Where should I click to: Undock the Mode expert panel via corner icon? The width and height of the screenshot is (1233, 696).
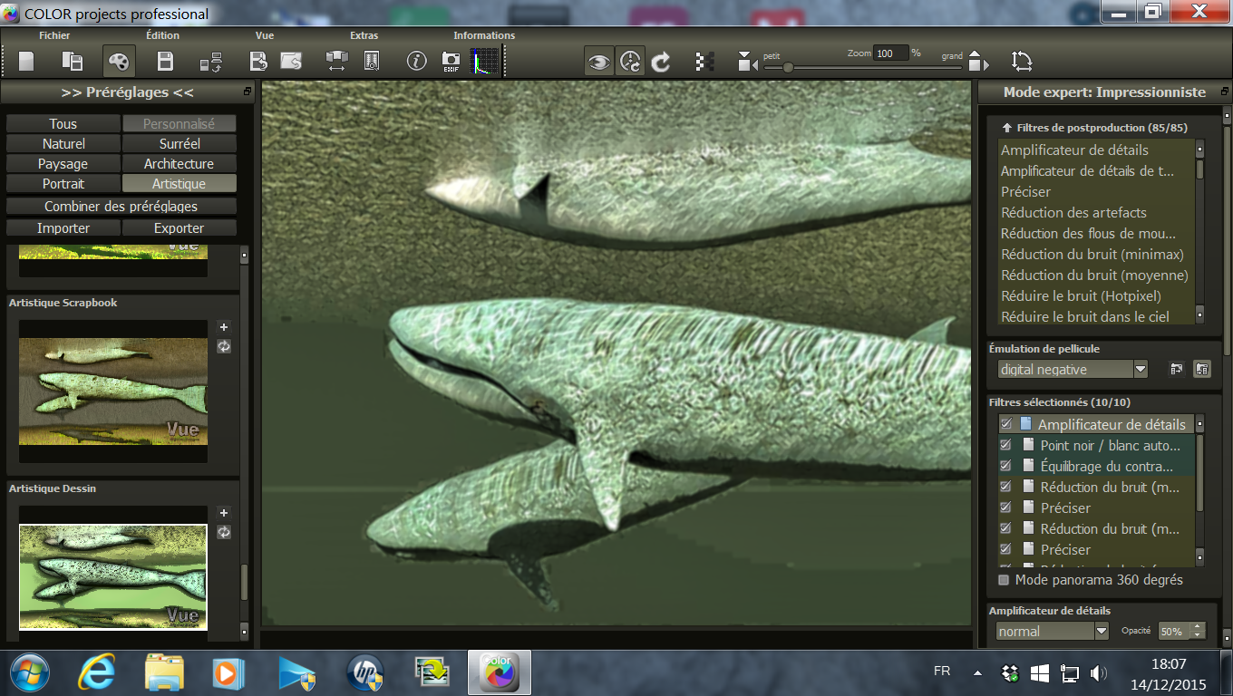tap(1225, 92)
